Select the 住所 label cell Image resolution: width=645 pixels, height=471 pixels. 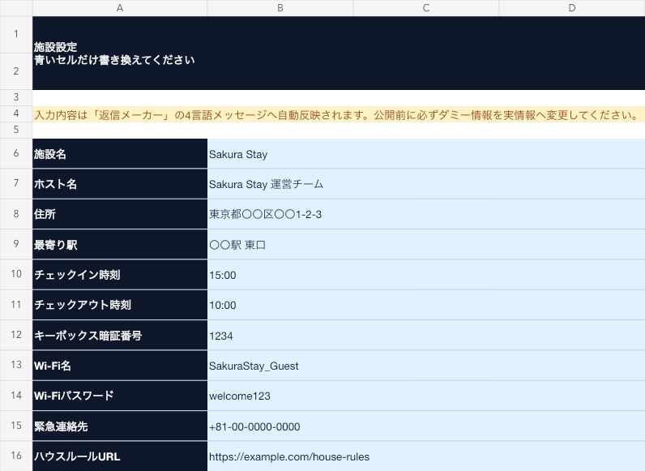click(120, 214)
